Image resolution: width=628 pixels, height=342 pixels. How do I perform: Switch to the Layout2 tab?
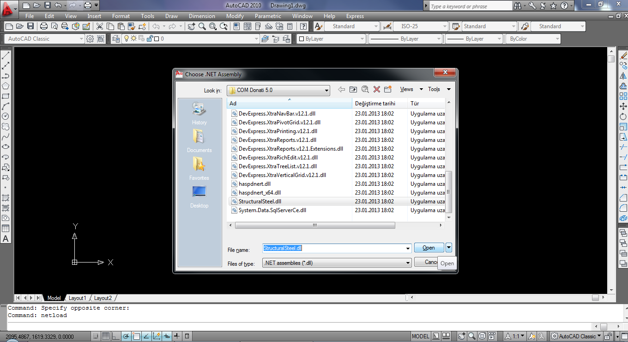pyautogui.click(x=103, y=298)
